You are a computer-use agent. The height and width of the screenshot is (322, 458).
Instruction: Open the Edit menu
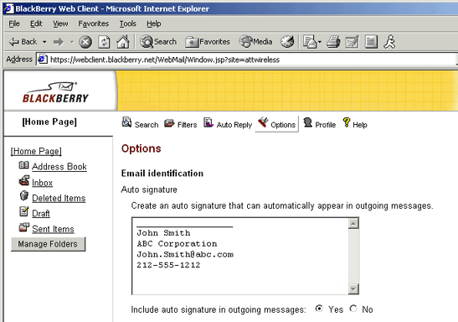36,23
